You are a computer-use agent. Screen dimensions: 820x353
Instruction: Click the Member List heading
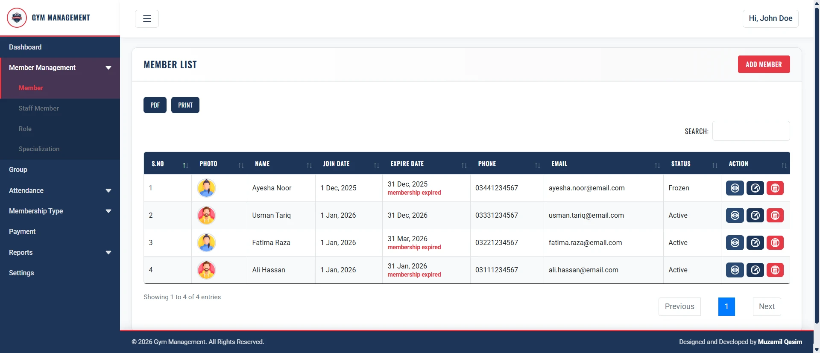170,64
